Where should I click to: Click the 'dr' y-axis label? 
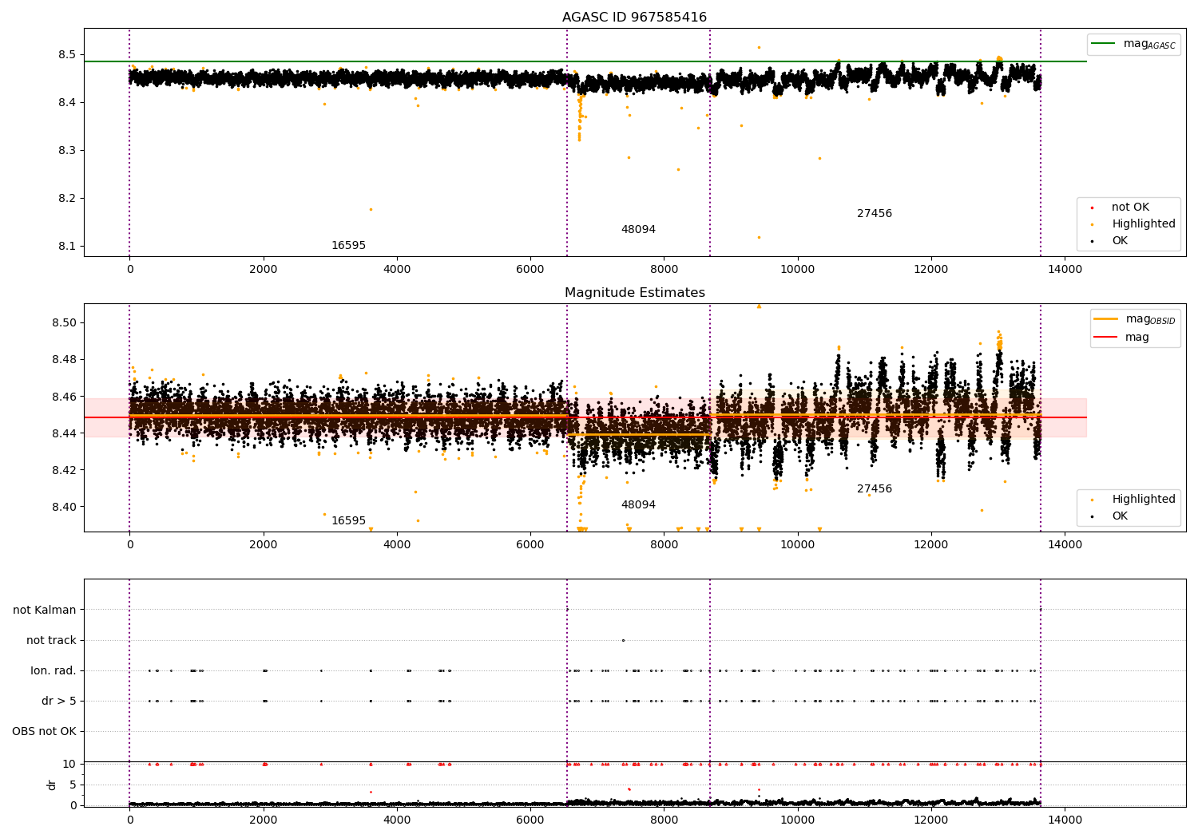click(x=52, y=785)
